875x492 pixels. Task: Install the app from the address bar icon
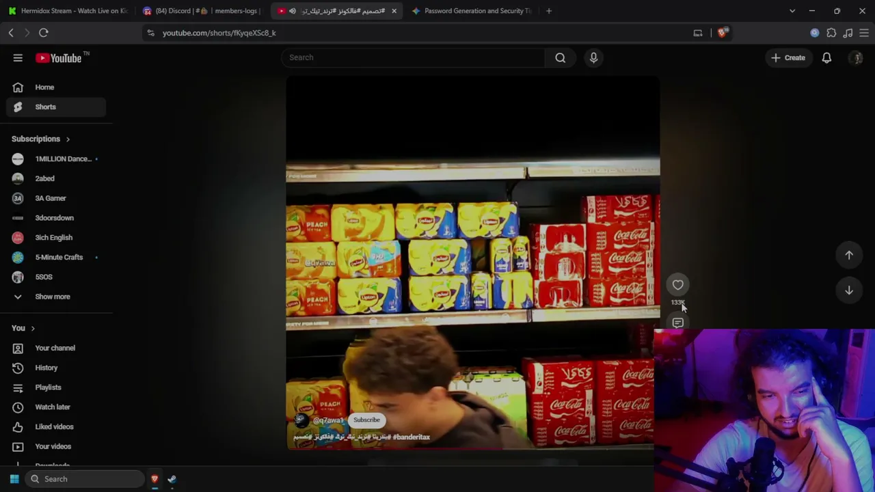pyautogui.click(x=698, y=33)
